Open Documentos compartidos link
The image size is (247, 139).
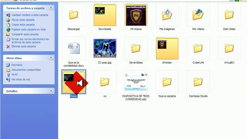tap(26, 69)
